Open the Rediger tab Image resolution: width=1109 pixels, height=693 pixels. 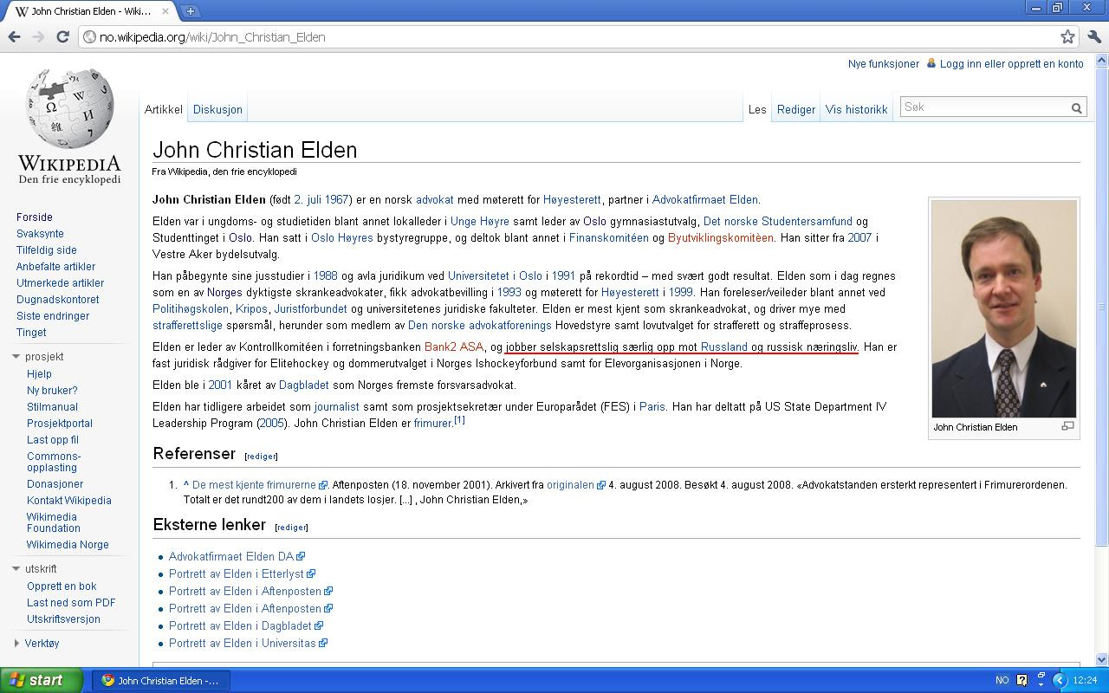pyautogui.click(x=796, y=110)
